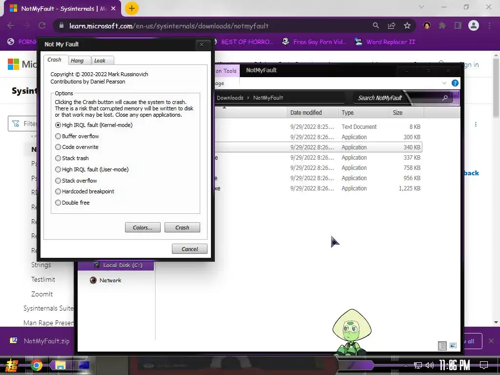Click the Downloads breadcrumb in Explorer

(x=230, y=98)
